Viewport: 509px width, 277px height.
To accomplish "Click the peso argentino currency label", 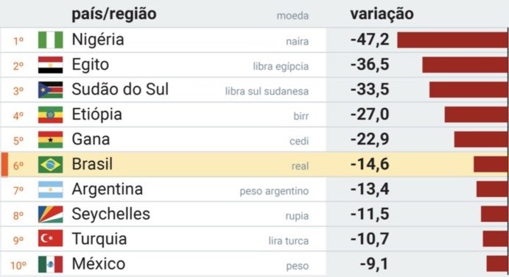I will 274,191.
